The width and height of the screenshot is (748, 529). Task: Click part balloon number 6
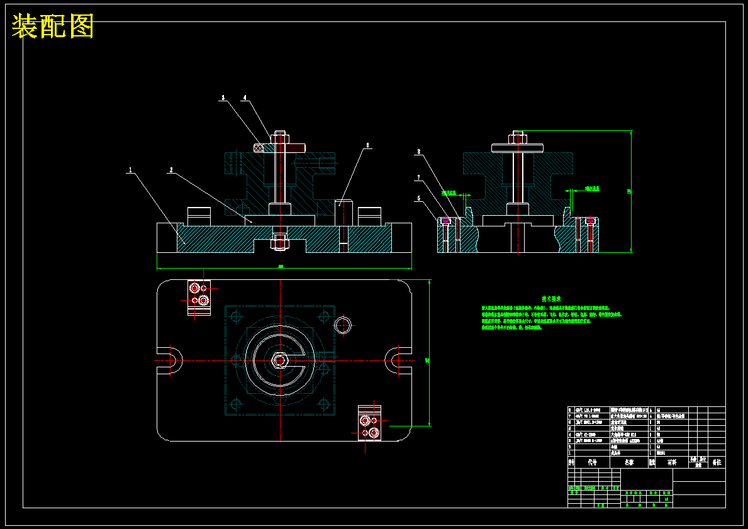[x=418, y=198]
